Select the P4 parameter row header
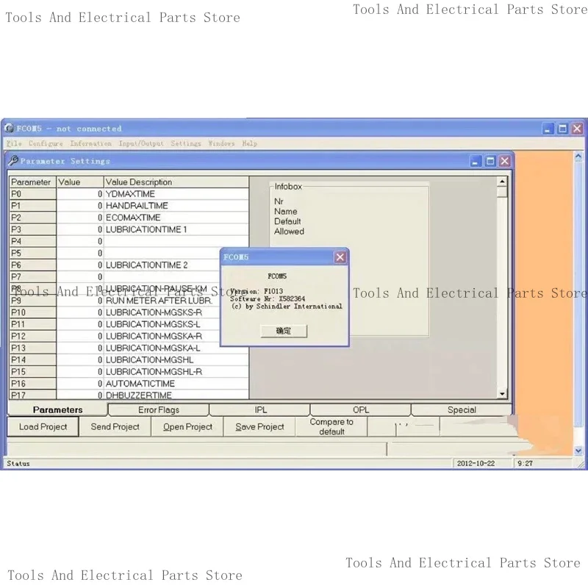 tap(32, 241)
